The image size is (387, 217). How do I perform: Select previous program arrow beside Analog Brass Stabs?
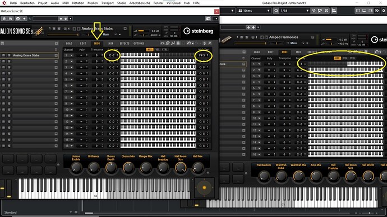tap(75, 29)
